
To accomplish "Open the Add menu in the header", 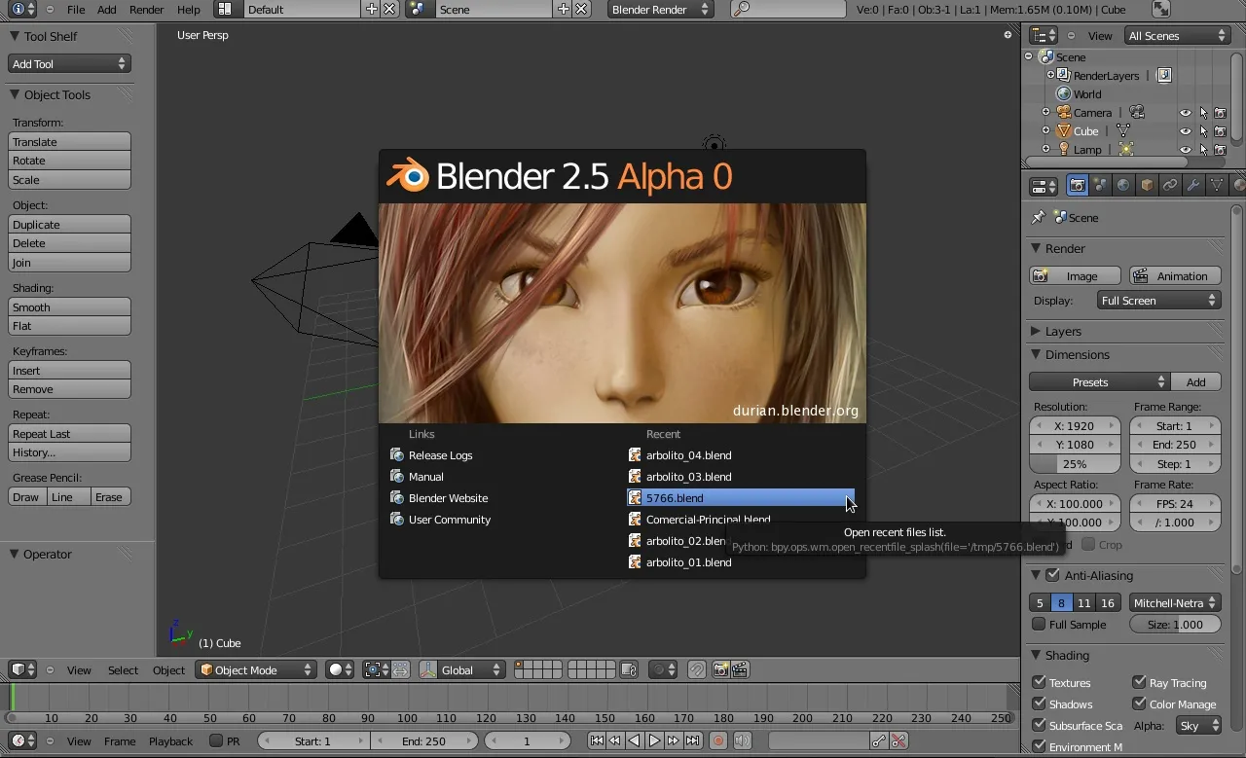I will click(106, 10).
